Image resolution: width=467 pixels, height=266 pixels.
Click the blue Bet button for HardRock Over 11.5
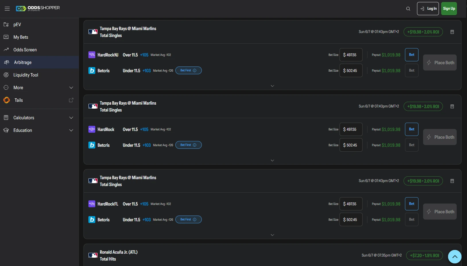click(x=412, y=129)
